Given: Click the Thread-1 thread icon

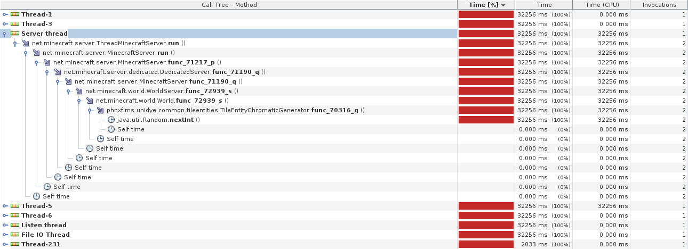Looking at the screenshot, I should [x=15, y=14].
